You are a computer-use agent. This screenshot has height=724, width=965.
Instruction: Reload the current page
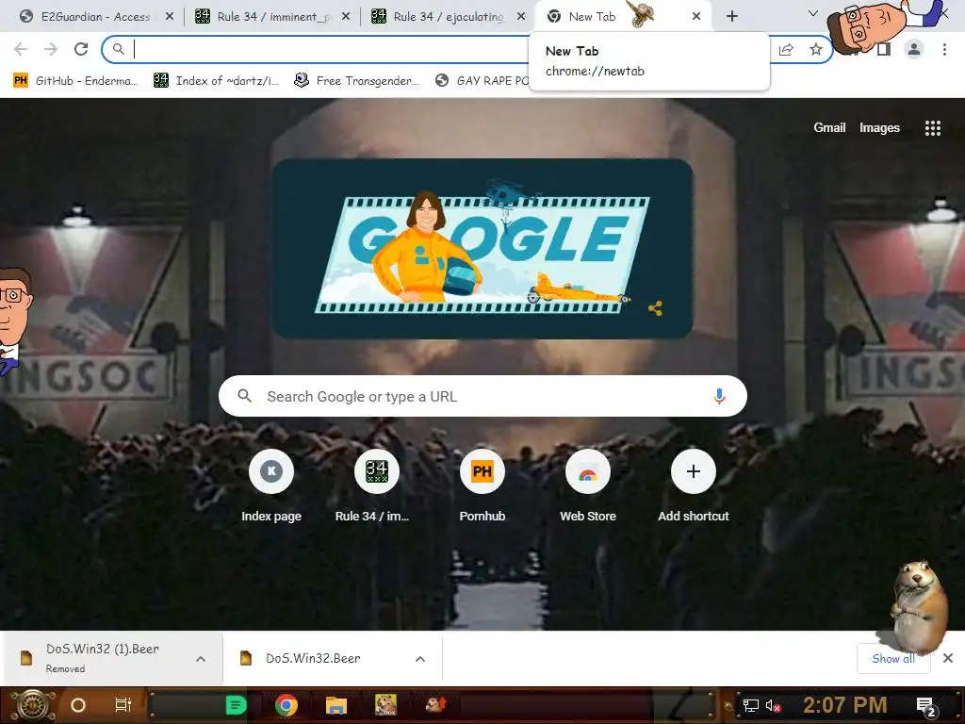point(81,49)
